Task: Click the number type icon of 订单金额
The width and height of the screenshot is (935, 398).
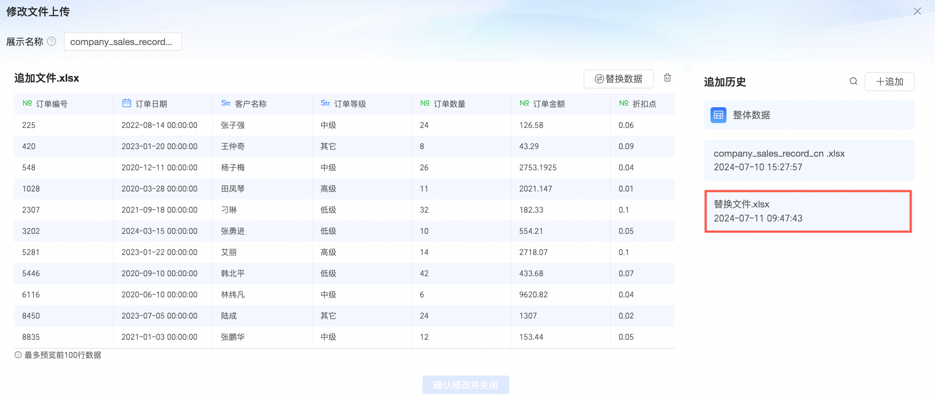Action: 525,103
